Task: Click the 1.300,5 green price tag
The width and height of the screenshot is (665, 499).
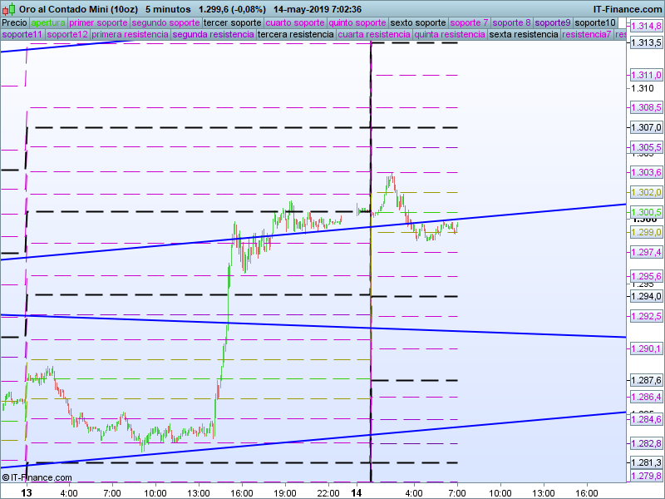Action: tap(646, 213)
